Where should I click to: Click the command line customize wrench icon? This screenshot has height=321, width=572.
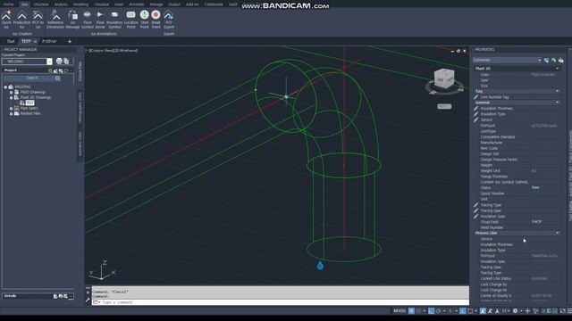[88, 300]
